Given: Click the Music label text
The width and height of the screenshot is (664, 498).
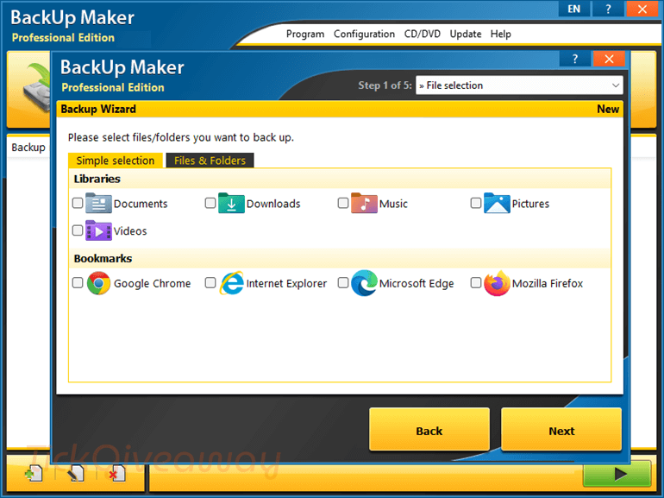Looking at the screenshot, I should click(393, 204).
